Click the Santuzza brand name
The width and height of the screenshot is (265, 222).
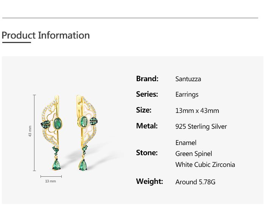tap(188, 79)
